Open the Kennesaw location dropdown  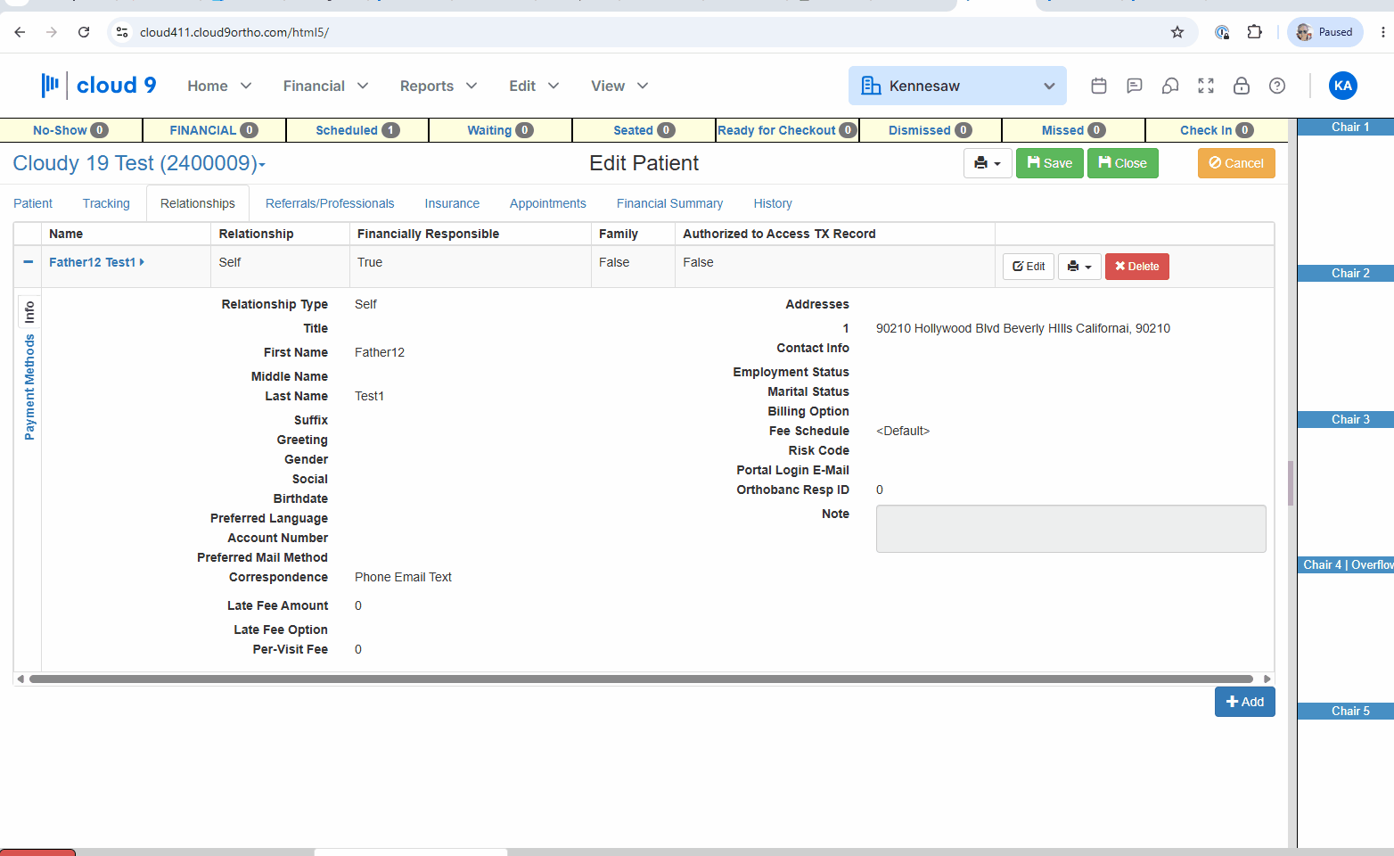[957, 86]
